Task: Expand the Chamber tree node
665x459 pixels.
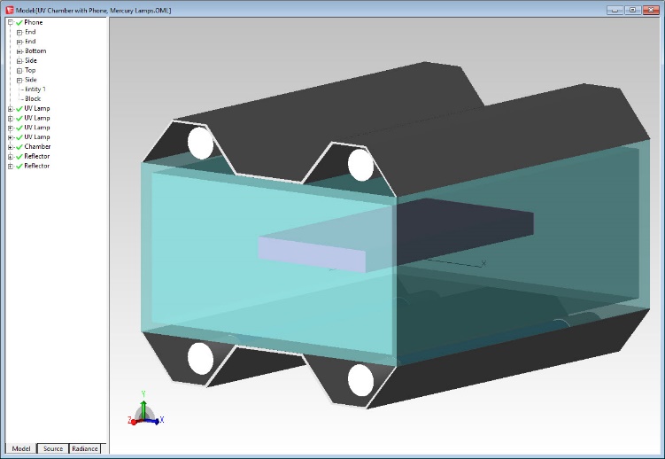Action: click(x=10, y=147)
